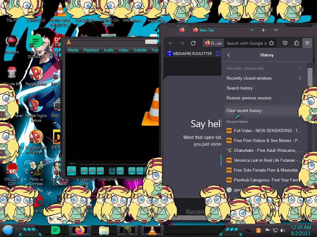Open Peggle World of Warcraft shortcut
The height and width of the screenshot is (237, 317).
[x=36, y=142]
